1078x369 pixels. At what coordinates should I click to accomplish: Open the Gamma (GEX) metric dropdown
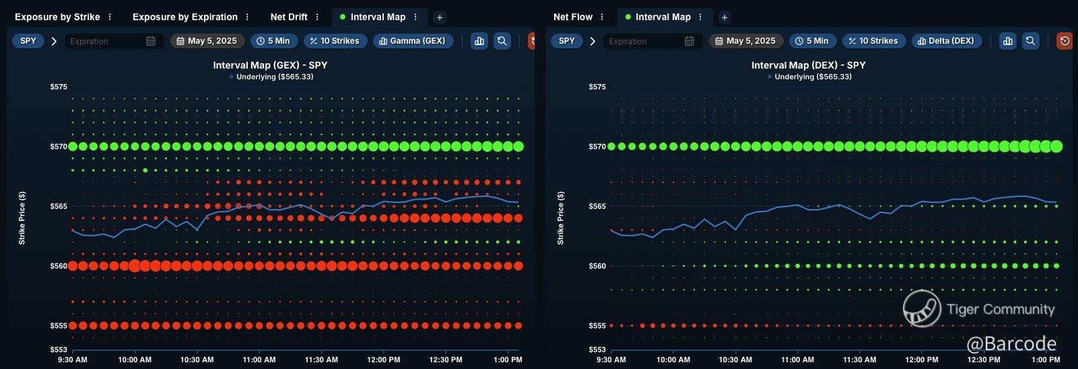[412, 41]
